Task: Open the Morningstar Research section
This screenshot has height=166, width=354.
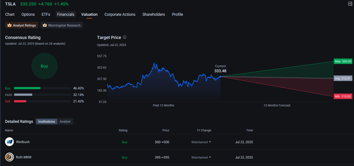Action: tap(62, 25)
